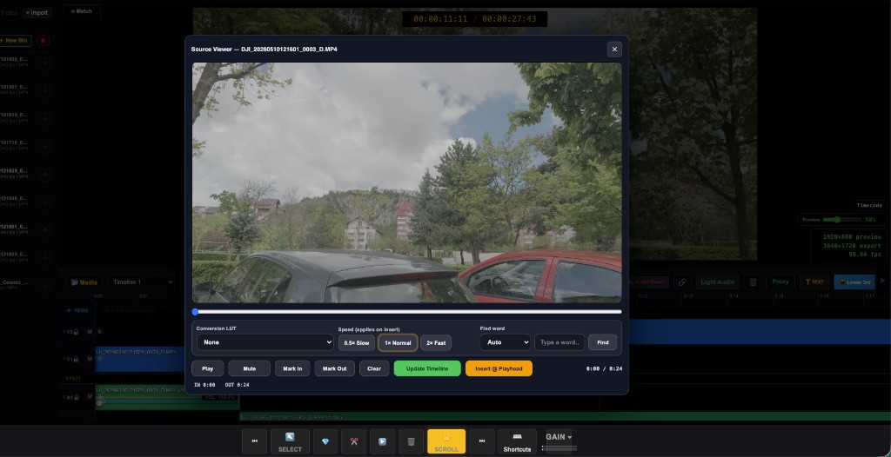The image size is (891, 457).
Task: Open the Conversion LUT dropdown
Action: pyautogui.click(x=265, y=342)
